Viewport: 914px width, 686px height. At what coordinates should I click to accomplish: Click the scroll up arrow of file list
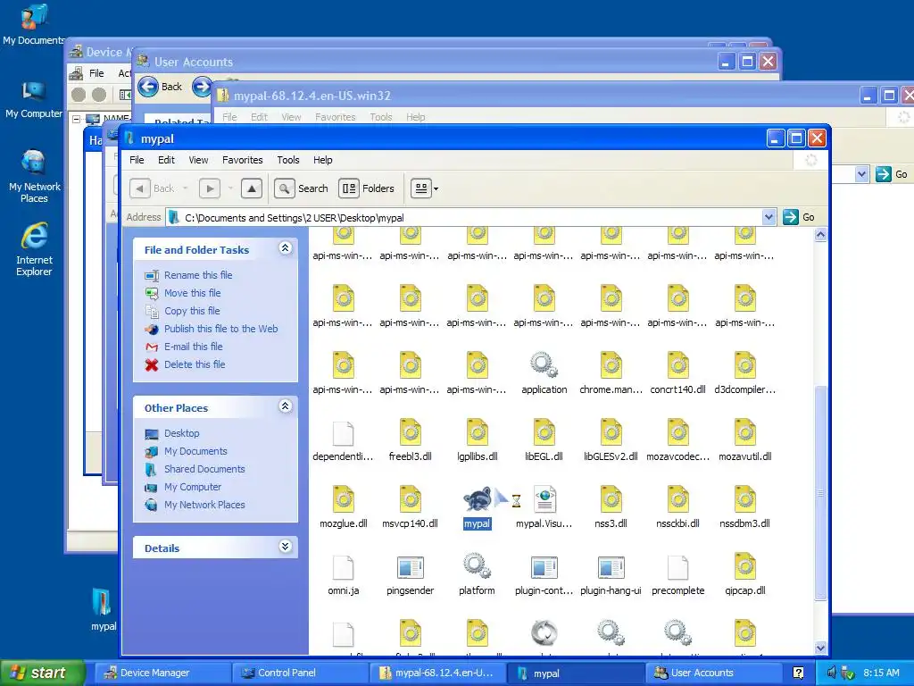[x=820, y=235]
